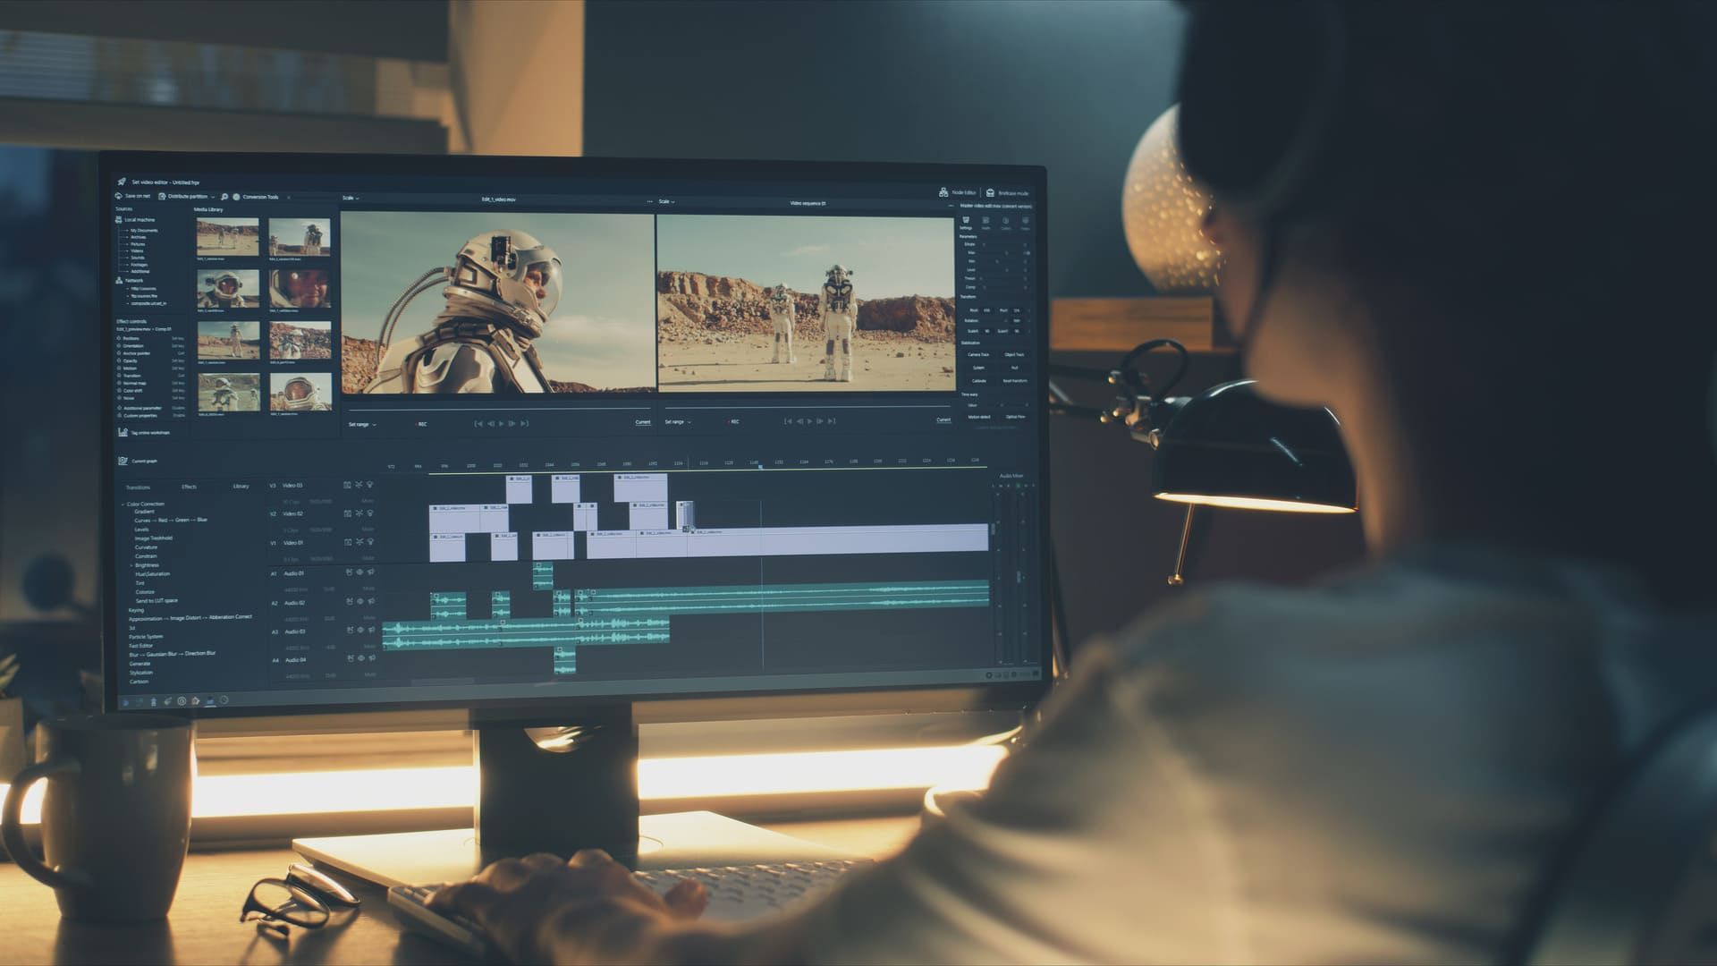Open the Scale dropdown above the preview

(x=349, y=200)
